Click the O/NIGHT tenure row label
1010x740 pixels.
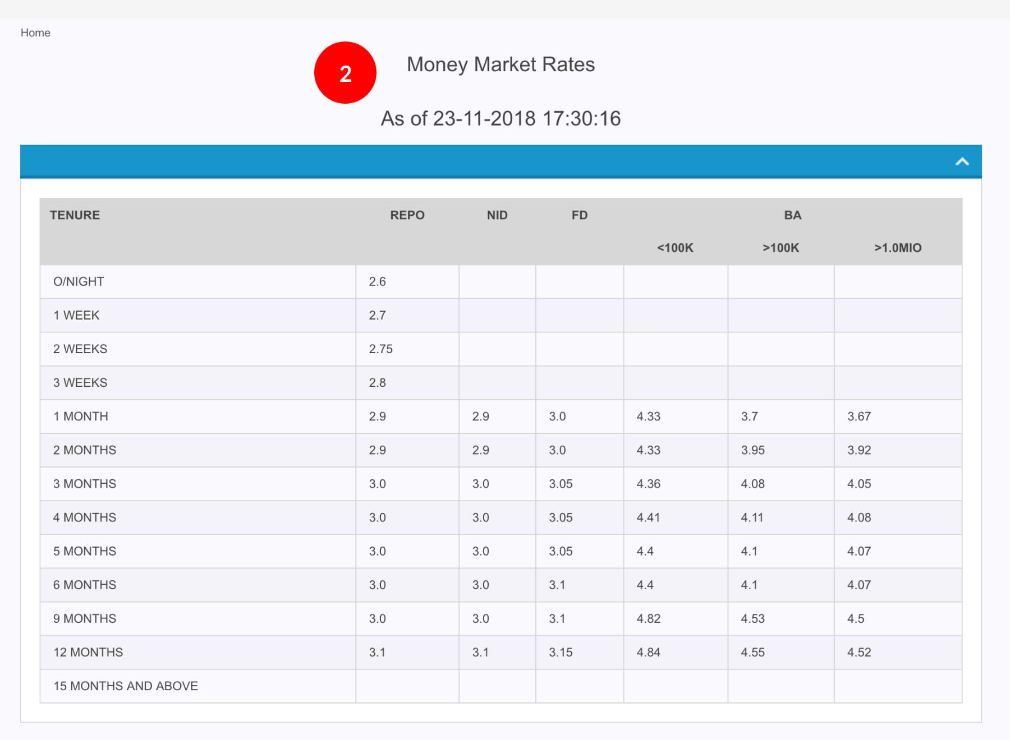click(79, 281)
